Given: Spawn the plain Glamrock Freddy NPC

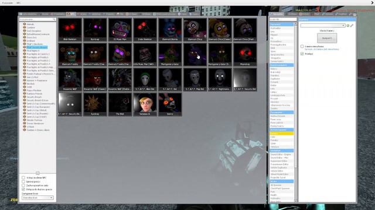Looking at the screenshot, I should [x=70, y=54].
